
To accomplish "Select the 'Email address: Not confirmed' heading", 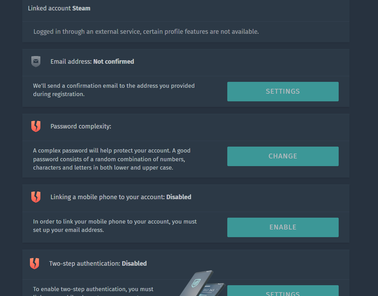I will point(92,62).
